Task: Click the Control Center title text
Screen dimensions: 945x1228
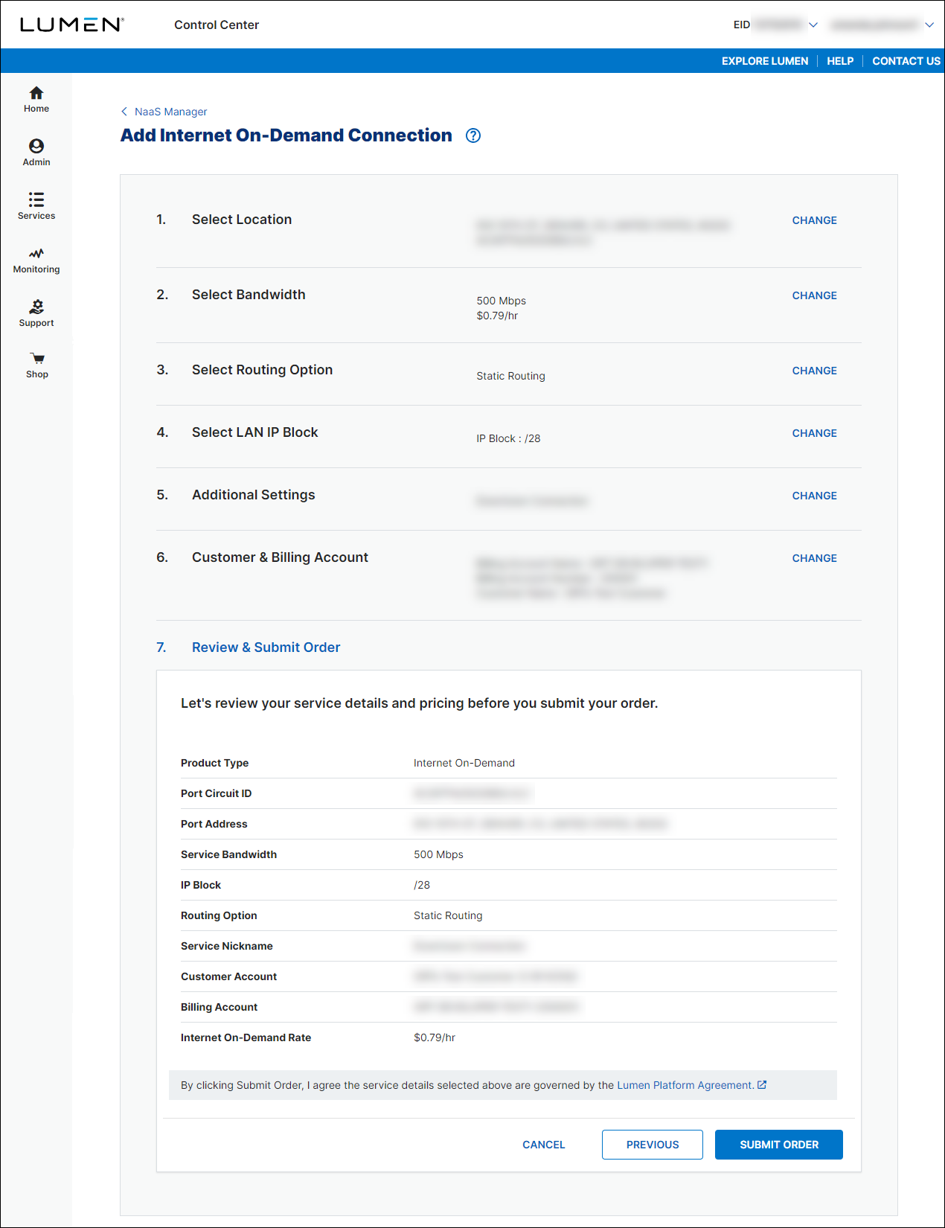Action: [x=217, y=25]
